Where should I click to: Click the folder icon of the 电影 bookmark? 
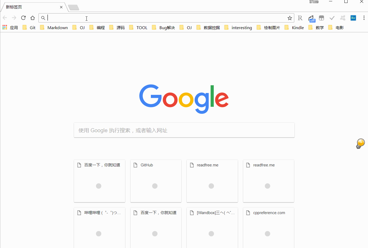tap(330, 27)
